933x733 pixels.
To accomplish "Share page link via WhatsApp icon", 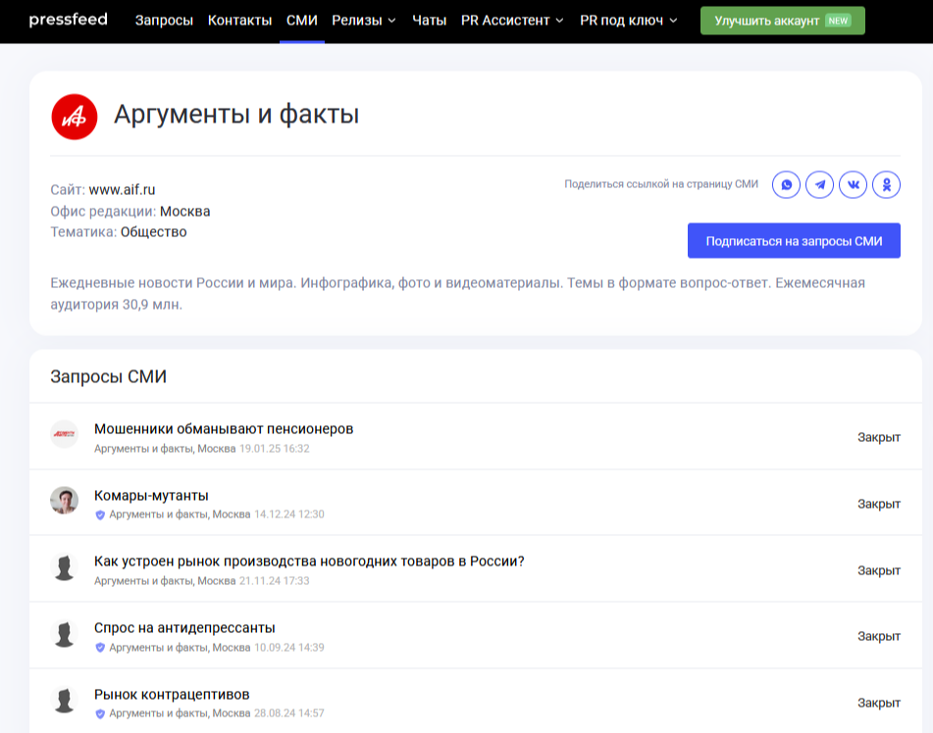I will click(786, 184).
